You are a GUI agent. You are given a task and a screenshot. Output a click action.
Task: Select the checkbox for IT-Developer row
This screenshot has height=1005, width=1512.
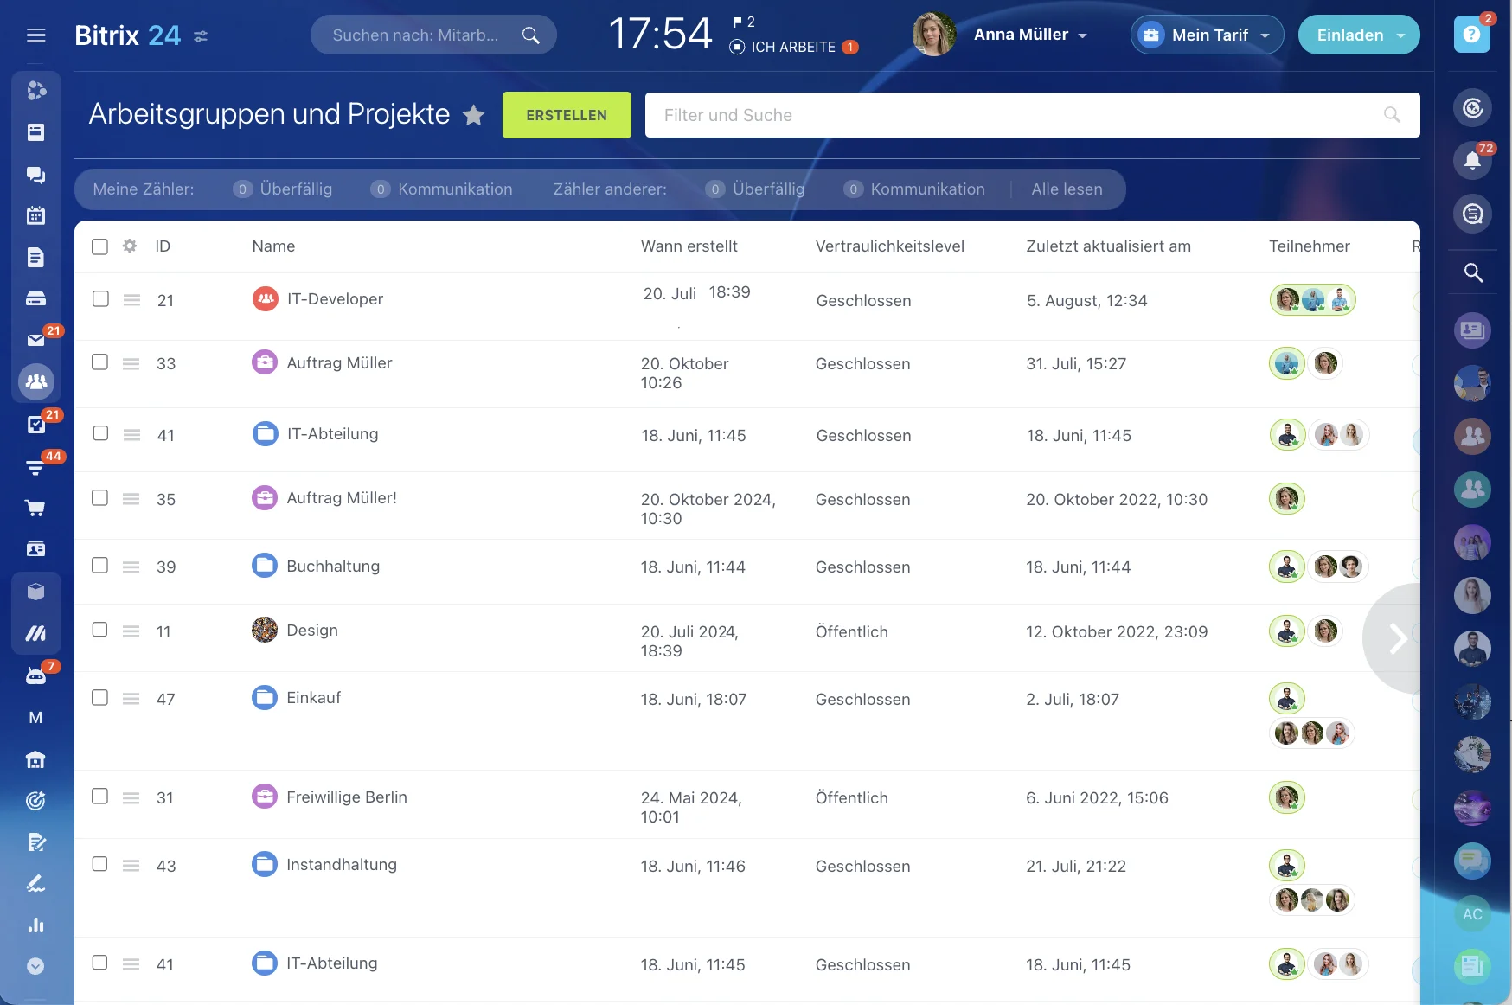point(100,299)
